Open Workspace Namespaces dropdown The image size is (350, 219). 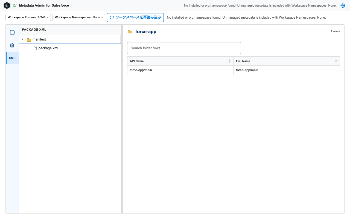pyautogui.click(x=79, y=18)
